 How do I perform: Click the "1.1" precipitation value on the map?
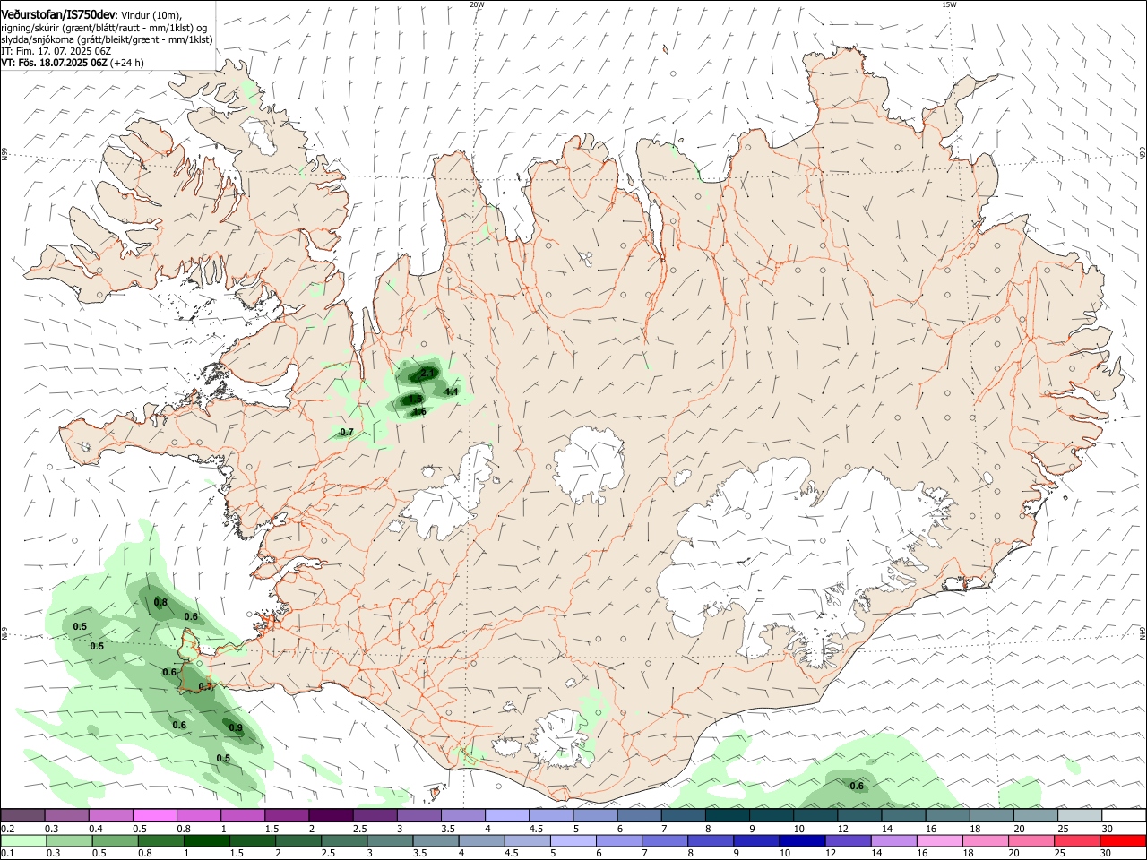(452, 391)
